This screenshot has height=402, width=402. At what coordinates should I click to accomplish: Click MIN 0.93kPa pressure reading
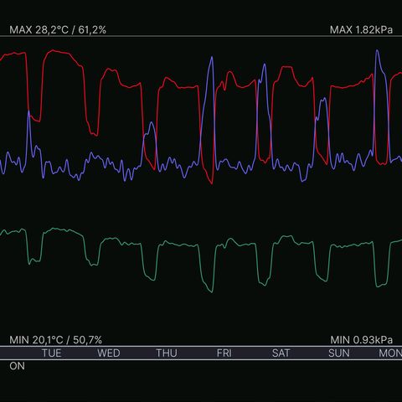361,340
